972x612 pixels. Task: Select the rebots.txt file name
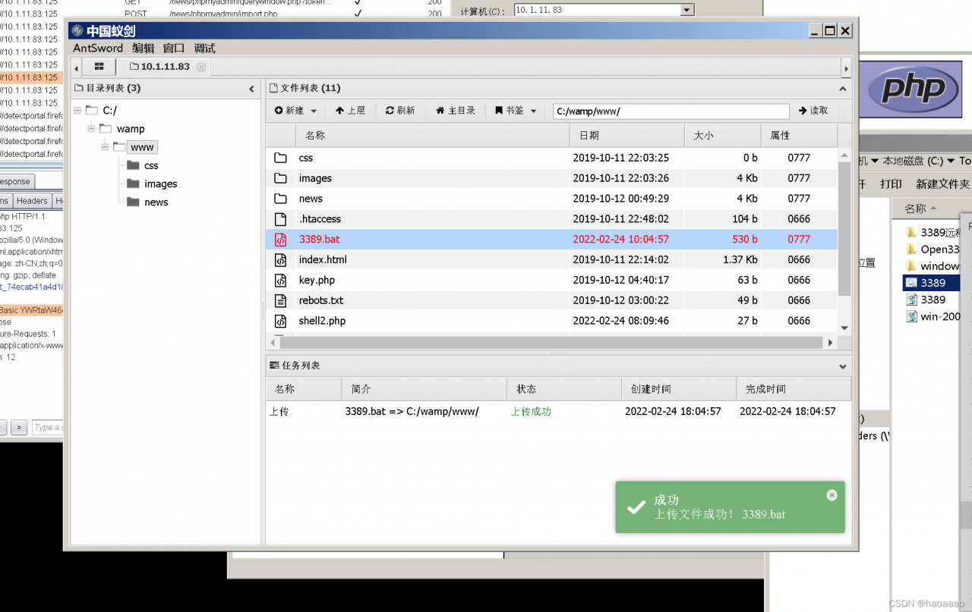321,300
